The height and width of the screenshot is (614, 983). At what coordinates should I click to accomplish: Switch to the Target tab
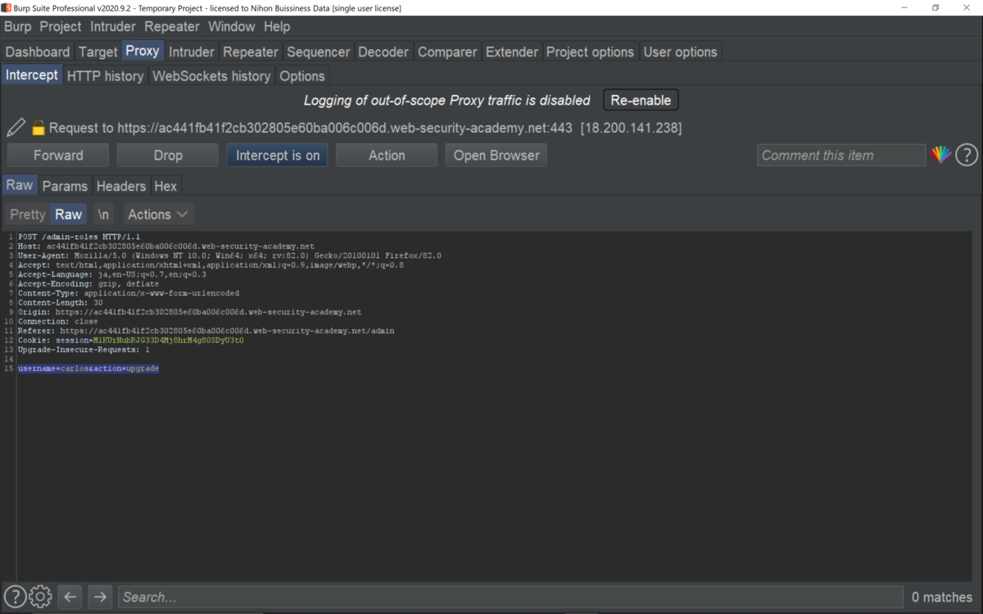pyautogui.click(x=98, y=52)
